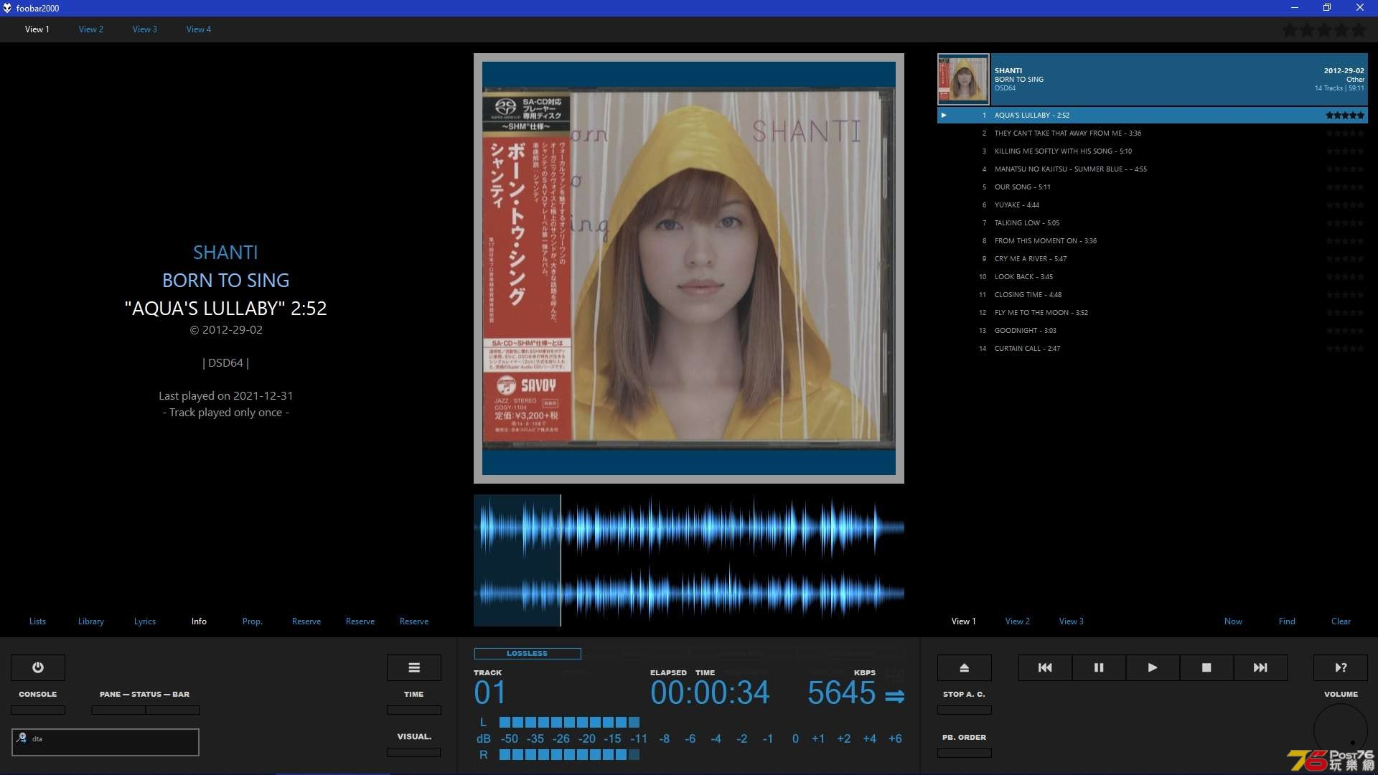Select track FROM THIS MOMENT ON
The image size is (1378, 775).
[x=1152, y=240]
